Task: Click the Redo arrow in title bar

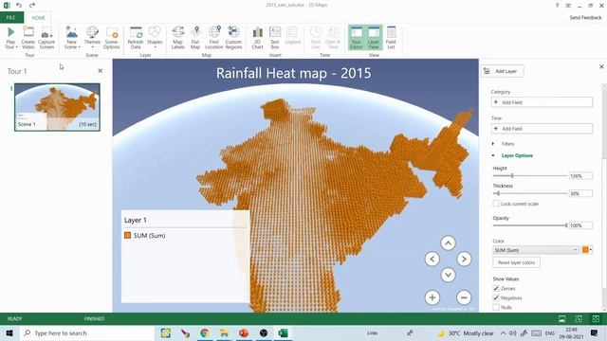Action: click(x=32, y=6)
